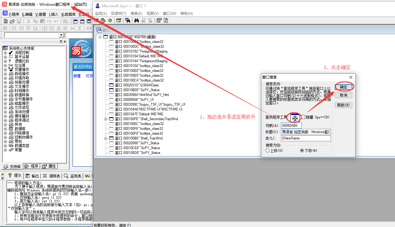395x227 pixels.
Task: Click the 确定 button
Action: pos(343,87)
